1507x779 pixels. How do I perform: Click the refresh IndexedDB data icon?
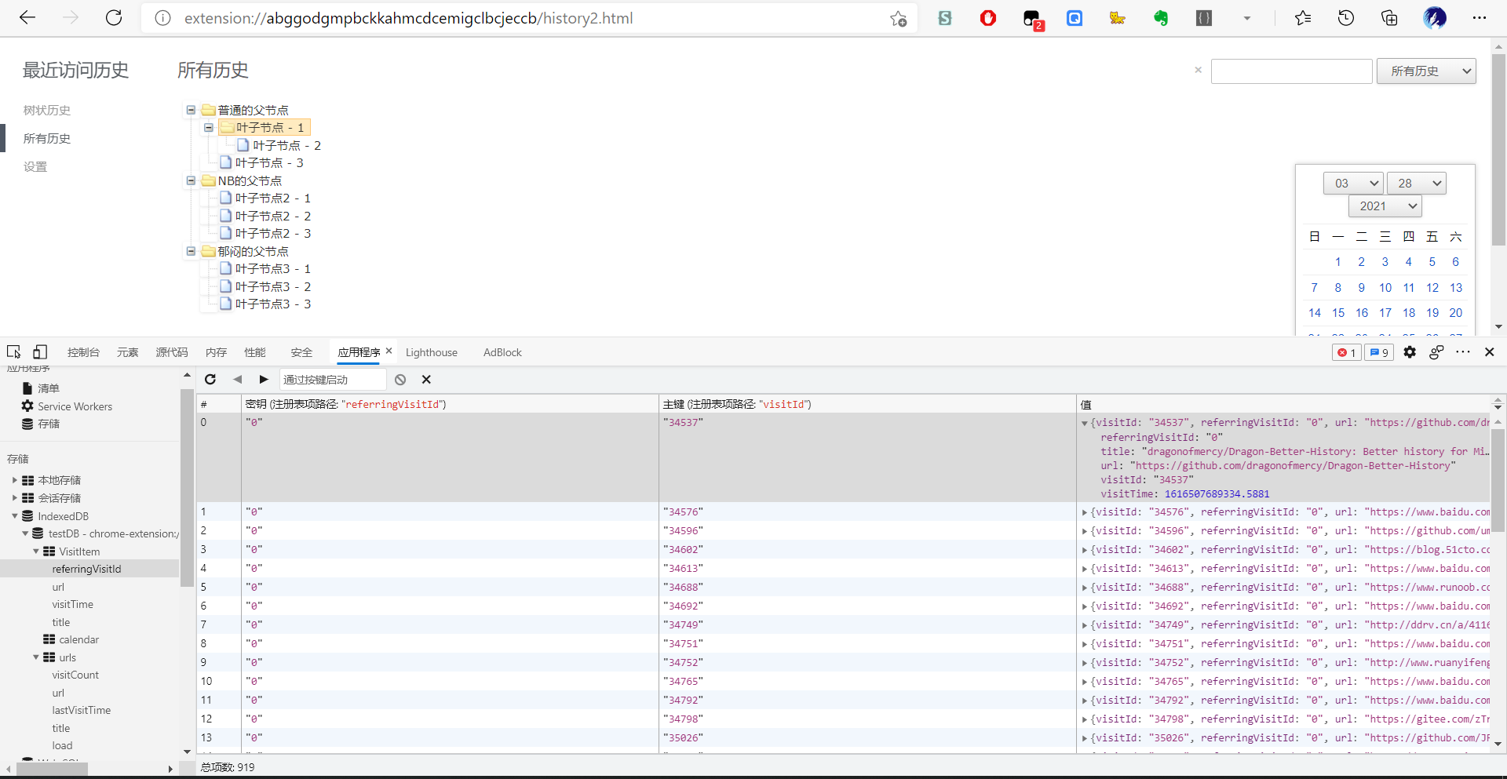point(210,380)
